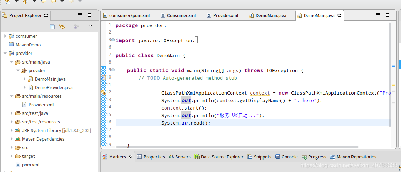Click the yellow warning overview marker
This screenshot has width=401, height=172.
point(394,84)
